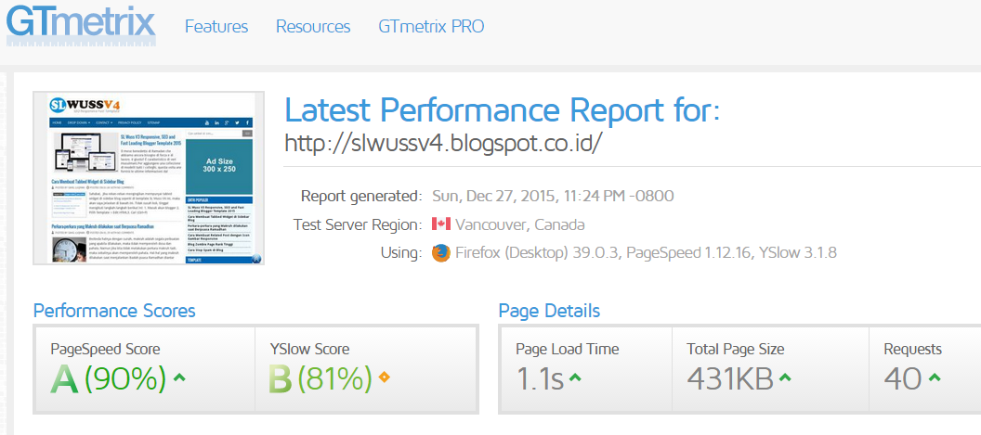Click the Total Page Size box
Screen dimensions: 981x435
click(771, 369)
